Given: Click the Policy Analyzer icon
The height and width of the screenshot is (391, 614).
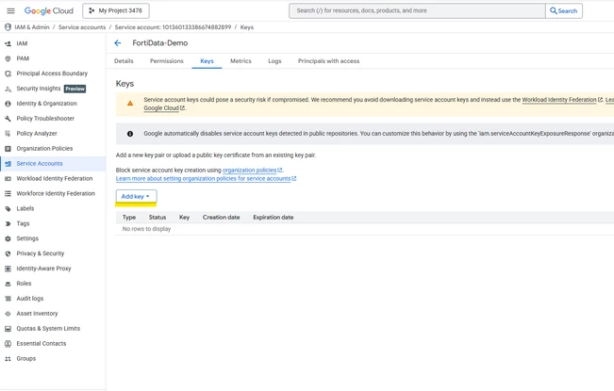Looking at the screenshot, I should pos(8,134).
